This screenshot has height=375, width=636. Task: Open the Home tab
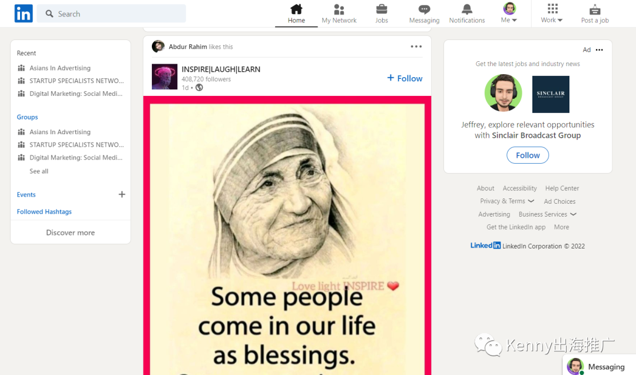(296, 14)
